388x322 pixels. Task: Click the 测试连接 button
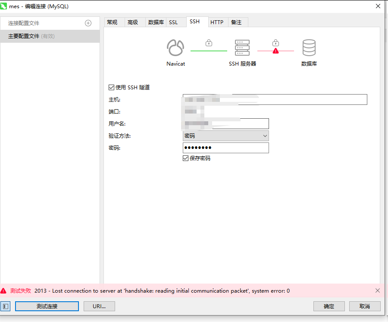47,306
